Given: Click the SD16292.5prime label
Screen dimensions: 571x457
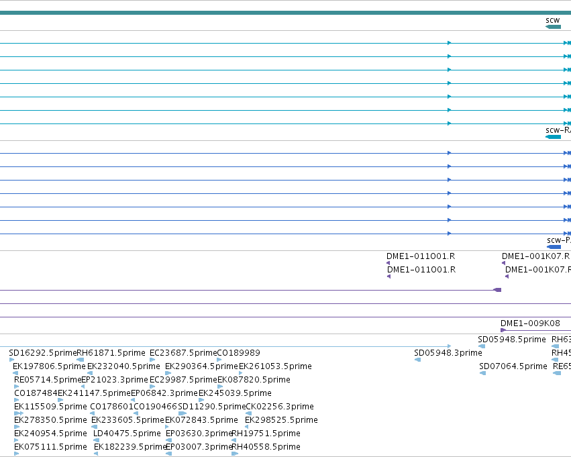Looking at the screenshot, I should pyautogui.click(x=43, y=353).
